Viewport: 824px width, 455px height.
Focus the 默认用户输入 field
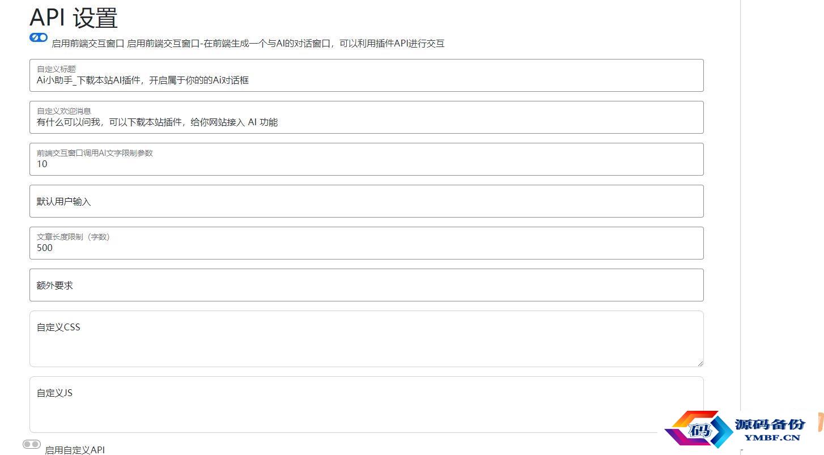coord(366,201)
